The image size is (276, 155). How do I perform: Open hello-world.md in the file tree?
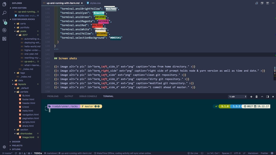point(32,46)
